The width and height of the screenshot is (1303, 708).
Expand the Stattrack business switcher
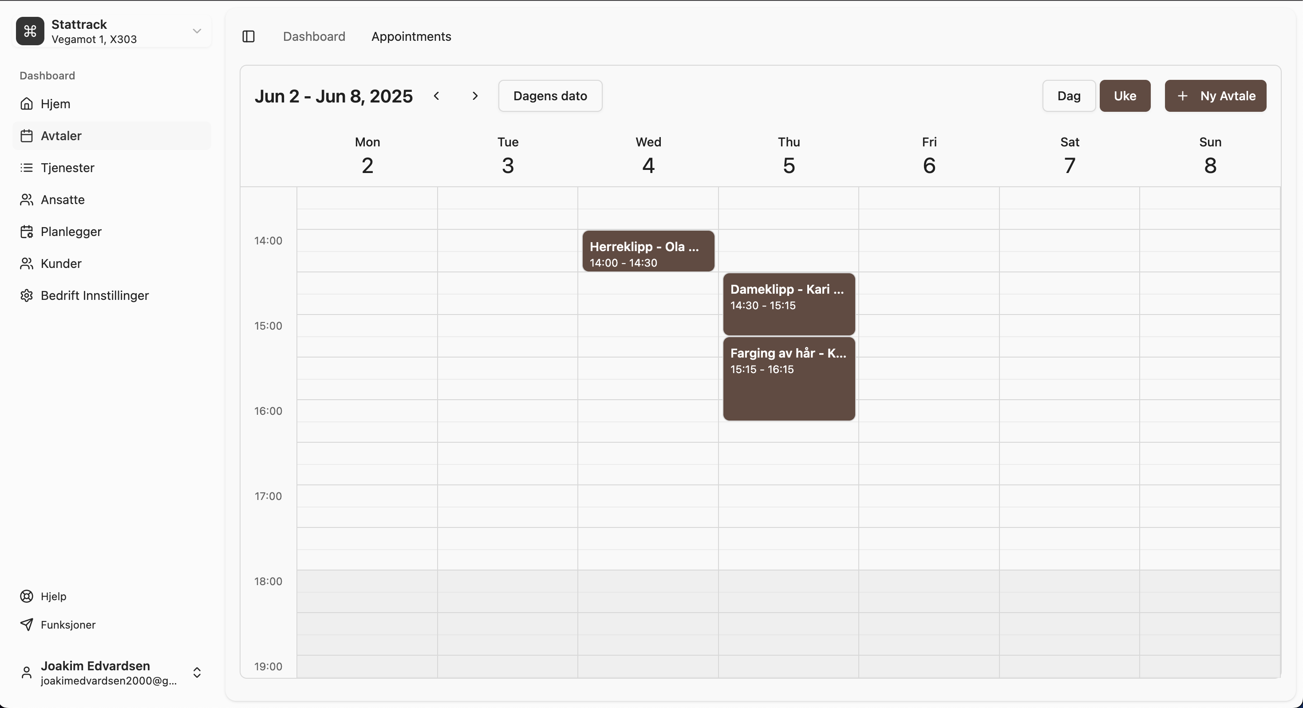(x=197, y=31)
